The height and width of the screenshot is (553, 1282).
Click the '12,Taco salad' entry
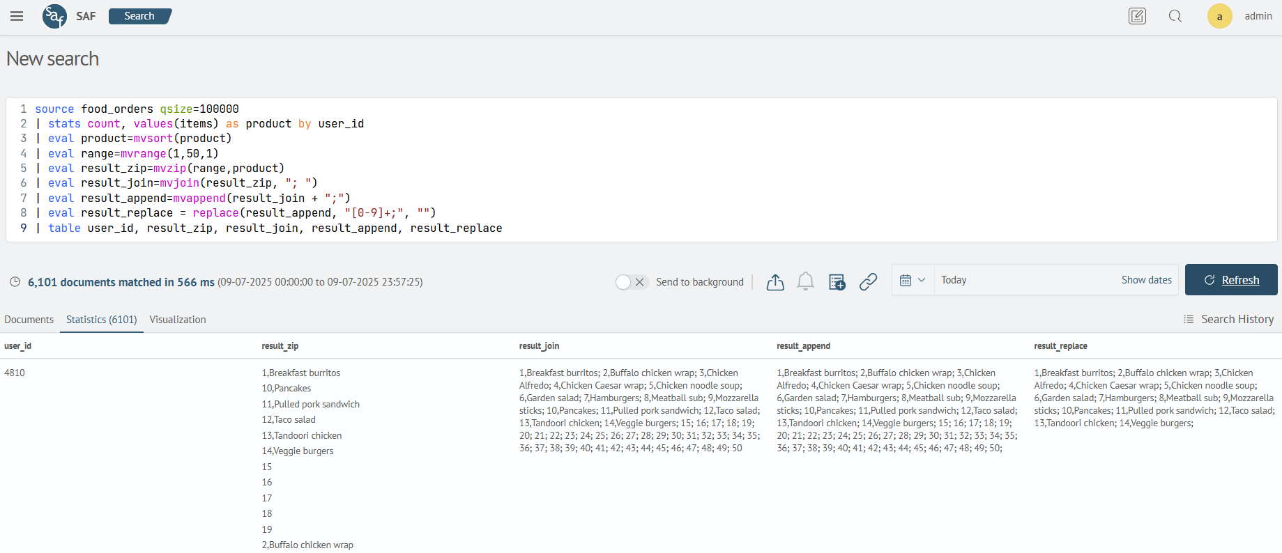point(289,420)
